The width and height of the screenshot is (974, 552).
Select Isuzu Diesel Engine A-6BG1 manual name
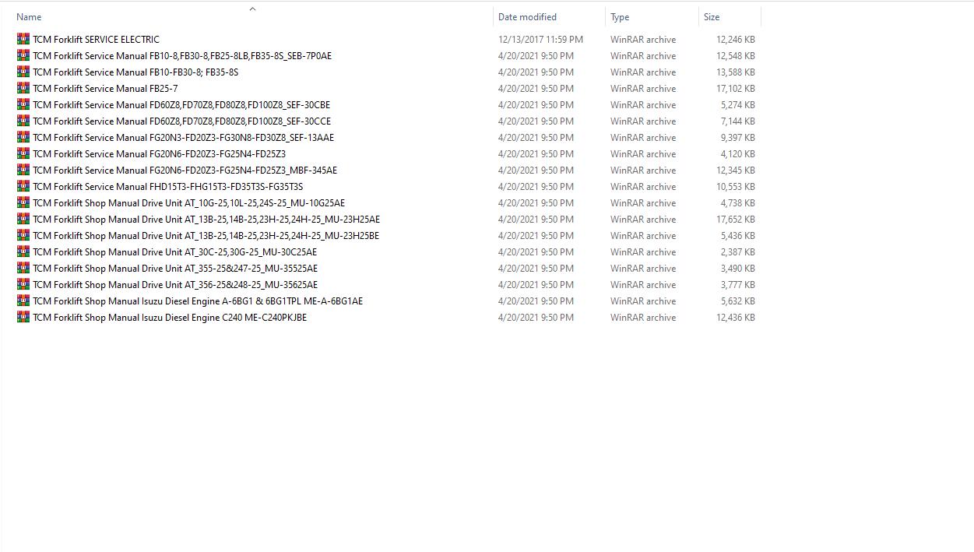pos(197,301)
